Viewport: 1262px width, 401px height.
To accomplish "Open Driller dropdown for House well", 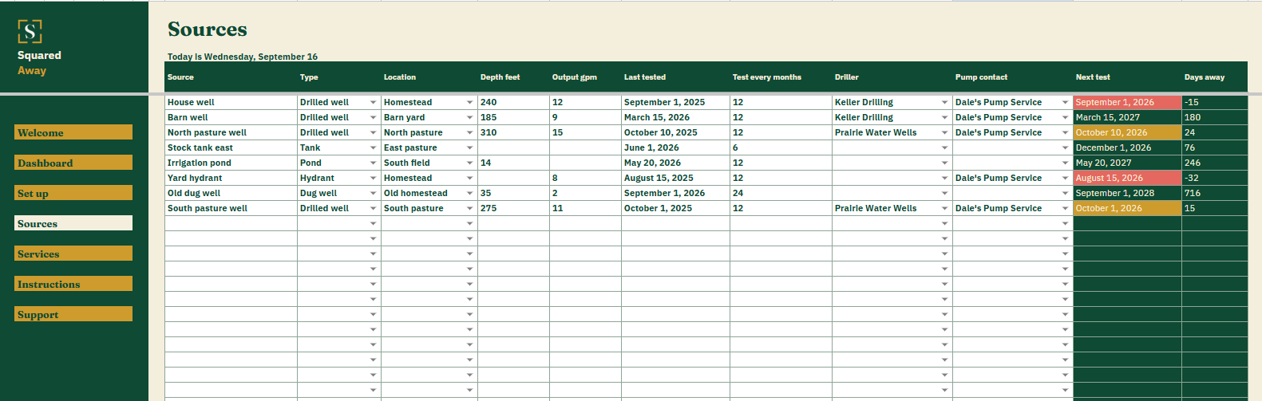I will pyautogui.click(x=944, y=103).
